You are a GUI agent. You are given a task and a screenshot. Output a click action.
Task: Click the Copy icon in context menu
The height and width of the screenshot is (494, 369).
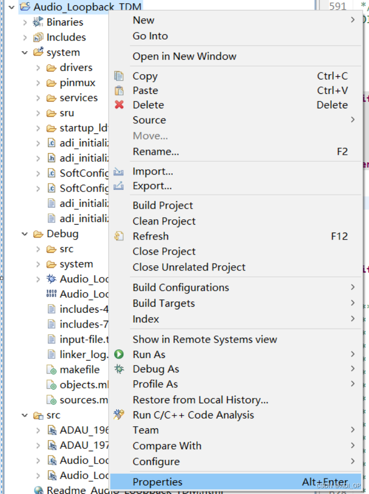(119, 76)
